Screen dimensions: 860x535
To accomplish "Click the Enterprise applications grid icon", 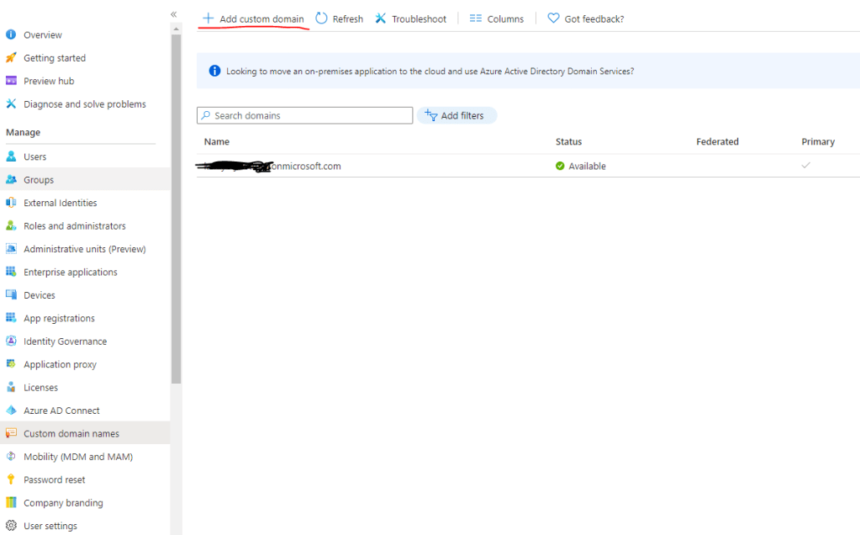I will coord(11,272).
